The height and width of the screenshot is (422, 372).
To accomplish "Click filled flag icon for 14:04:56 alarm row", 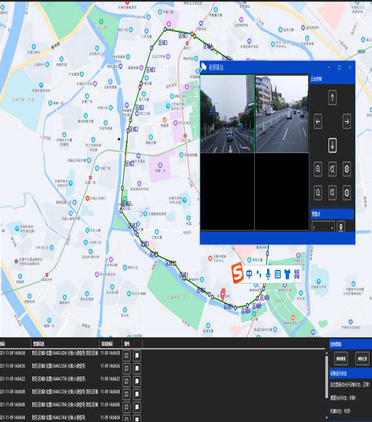I will (x=137, y=369).
